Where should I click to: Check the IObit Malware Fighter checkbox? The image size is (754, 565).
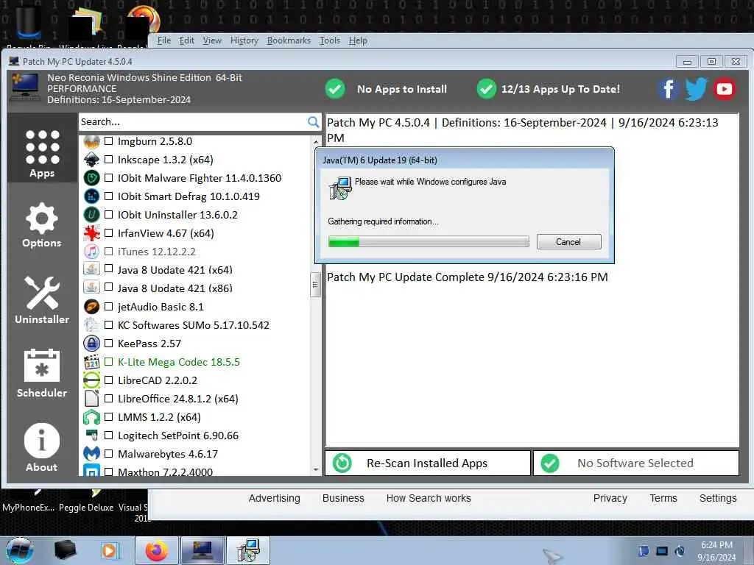(109, 178)
